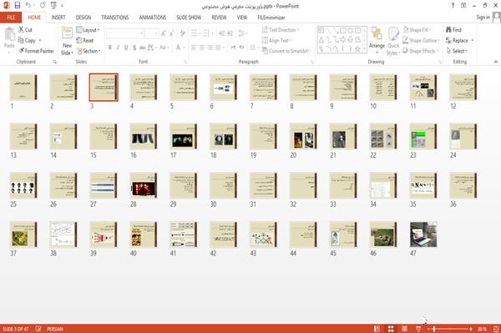Viewport: 501px width, 333px height.
Task: Click PERSIAN language in status bar
Action: [55, 329]
